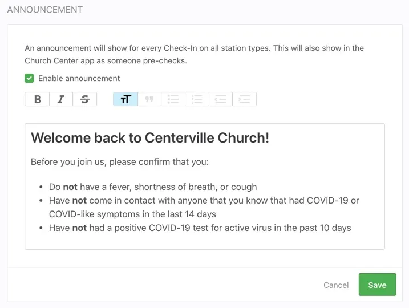
Task: Toggle bold formatting
Action: 37,99
